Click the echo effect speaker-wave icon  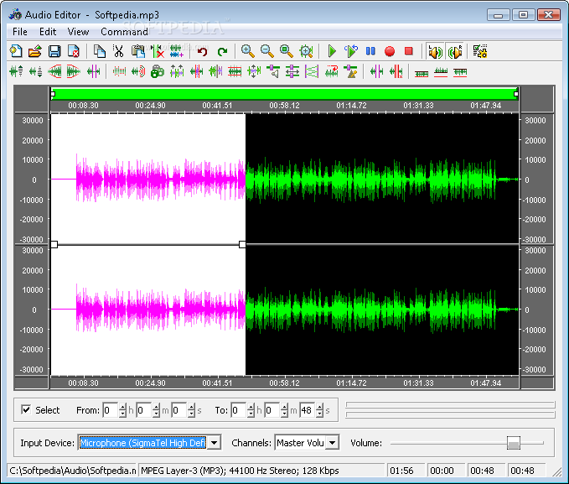(x=138, y=71)
